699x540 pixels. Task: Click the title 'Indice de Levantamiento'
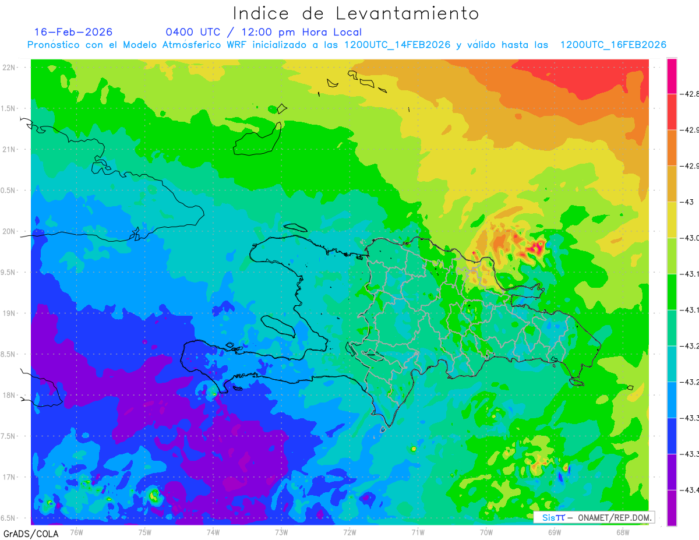click(356, 13)
